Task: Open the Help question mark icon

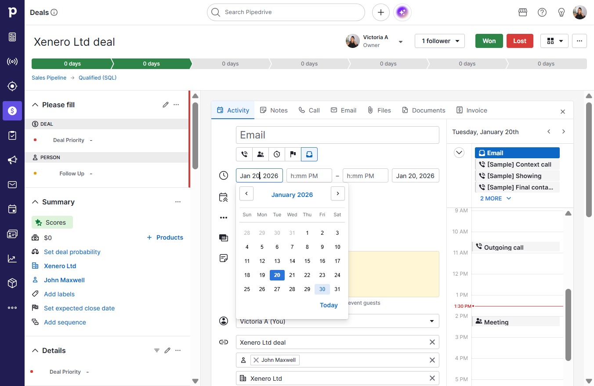Action: tap(542, 12)
